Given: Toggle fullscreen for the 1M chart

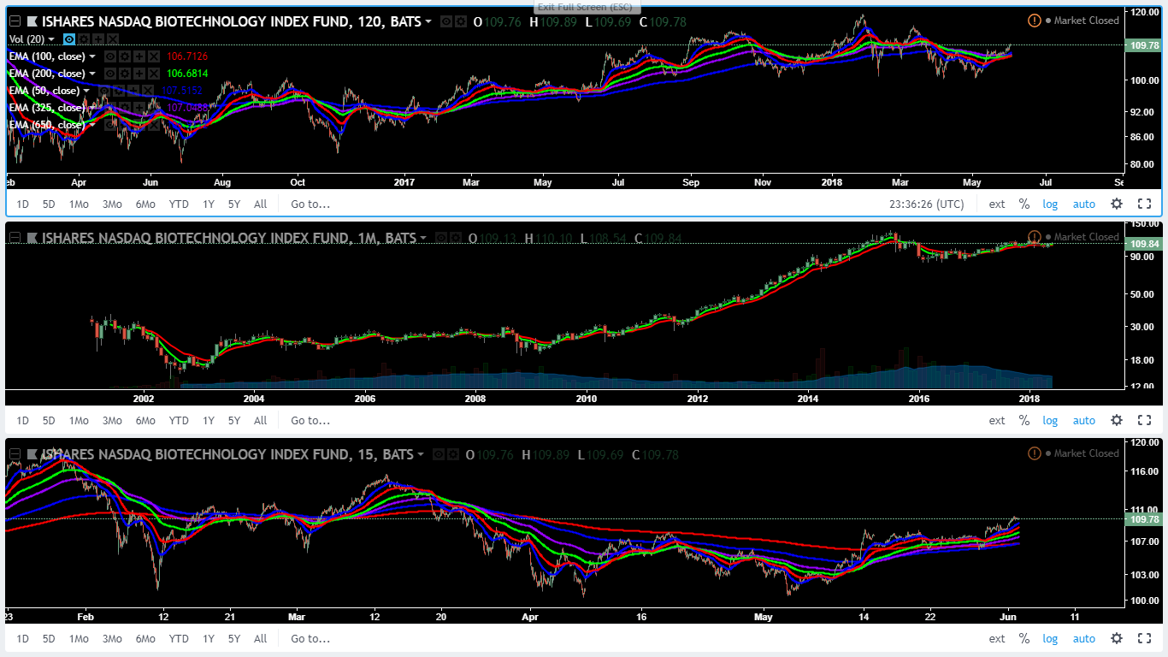Looking at the screenshot, I should pos(1145,420).
